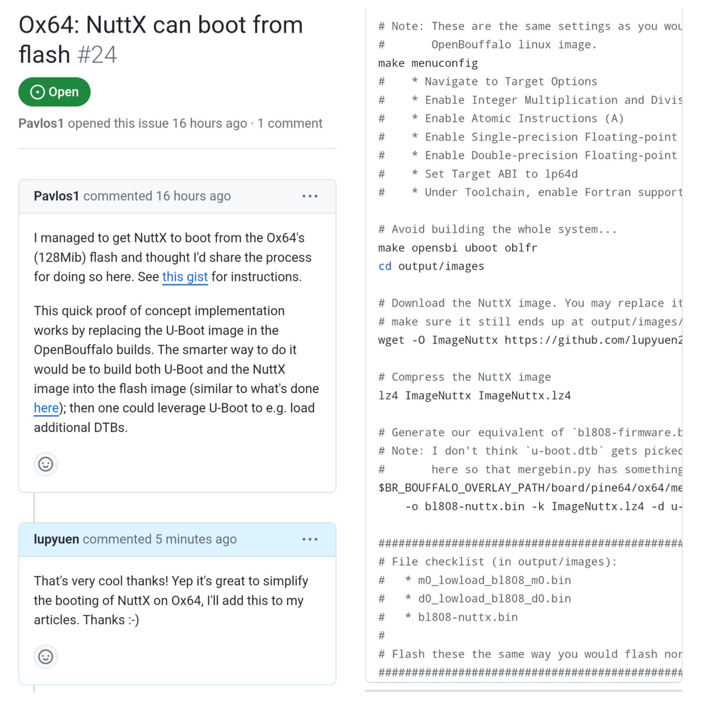The height and width of the screenshot is (701, 701).
Task: Click the "1 comment" count text
Action: tap(290, 123)
